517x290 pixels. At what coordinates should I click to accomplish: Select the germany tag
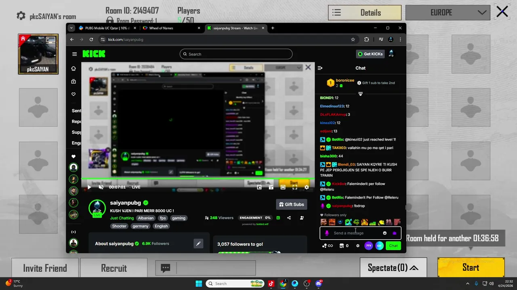[141, 226]
